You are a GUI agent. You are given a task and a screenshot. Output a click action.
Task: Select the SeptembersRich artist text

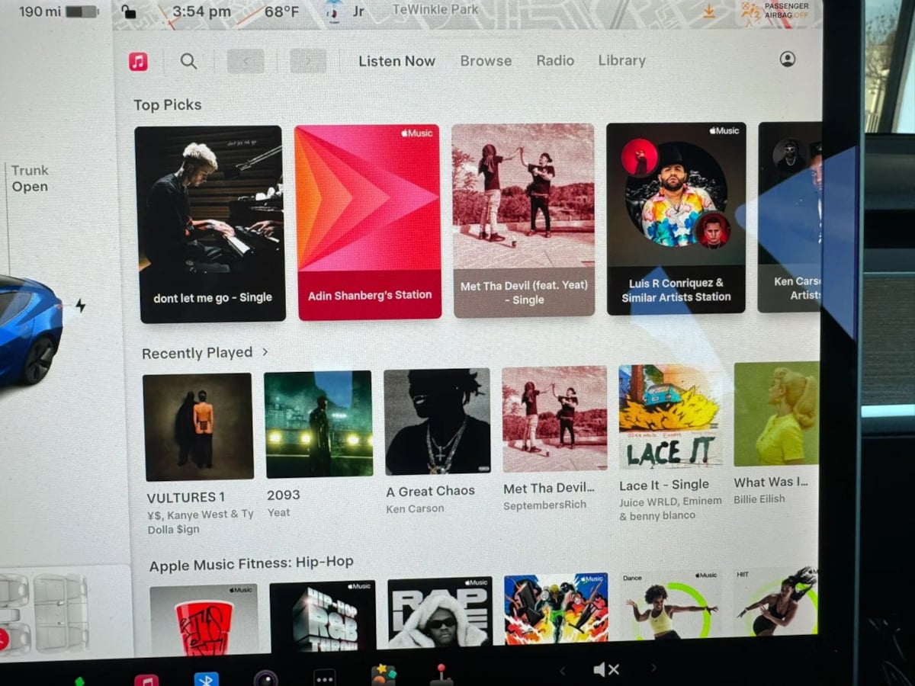coord(544,505)
